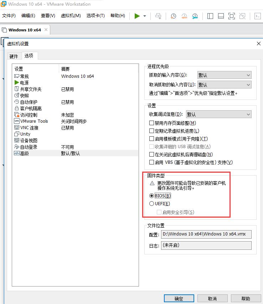Click the Unity mode toolbar icon
Image resolution: width=263 pixels, height=304 pixels.
click(x=242, y=16)
